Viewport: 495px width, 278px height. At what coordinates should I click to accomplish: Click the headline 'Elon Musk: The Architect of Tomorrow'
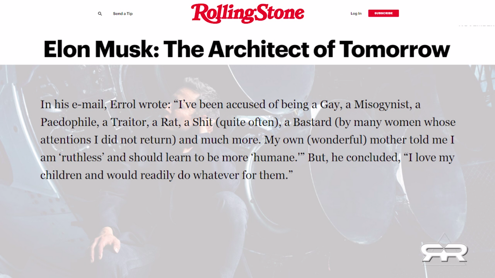(x=247, y=49)
